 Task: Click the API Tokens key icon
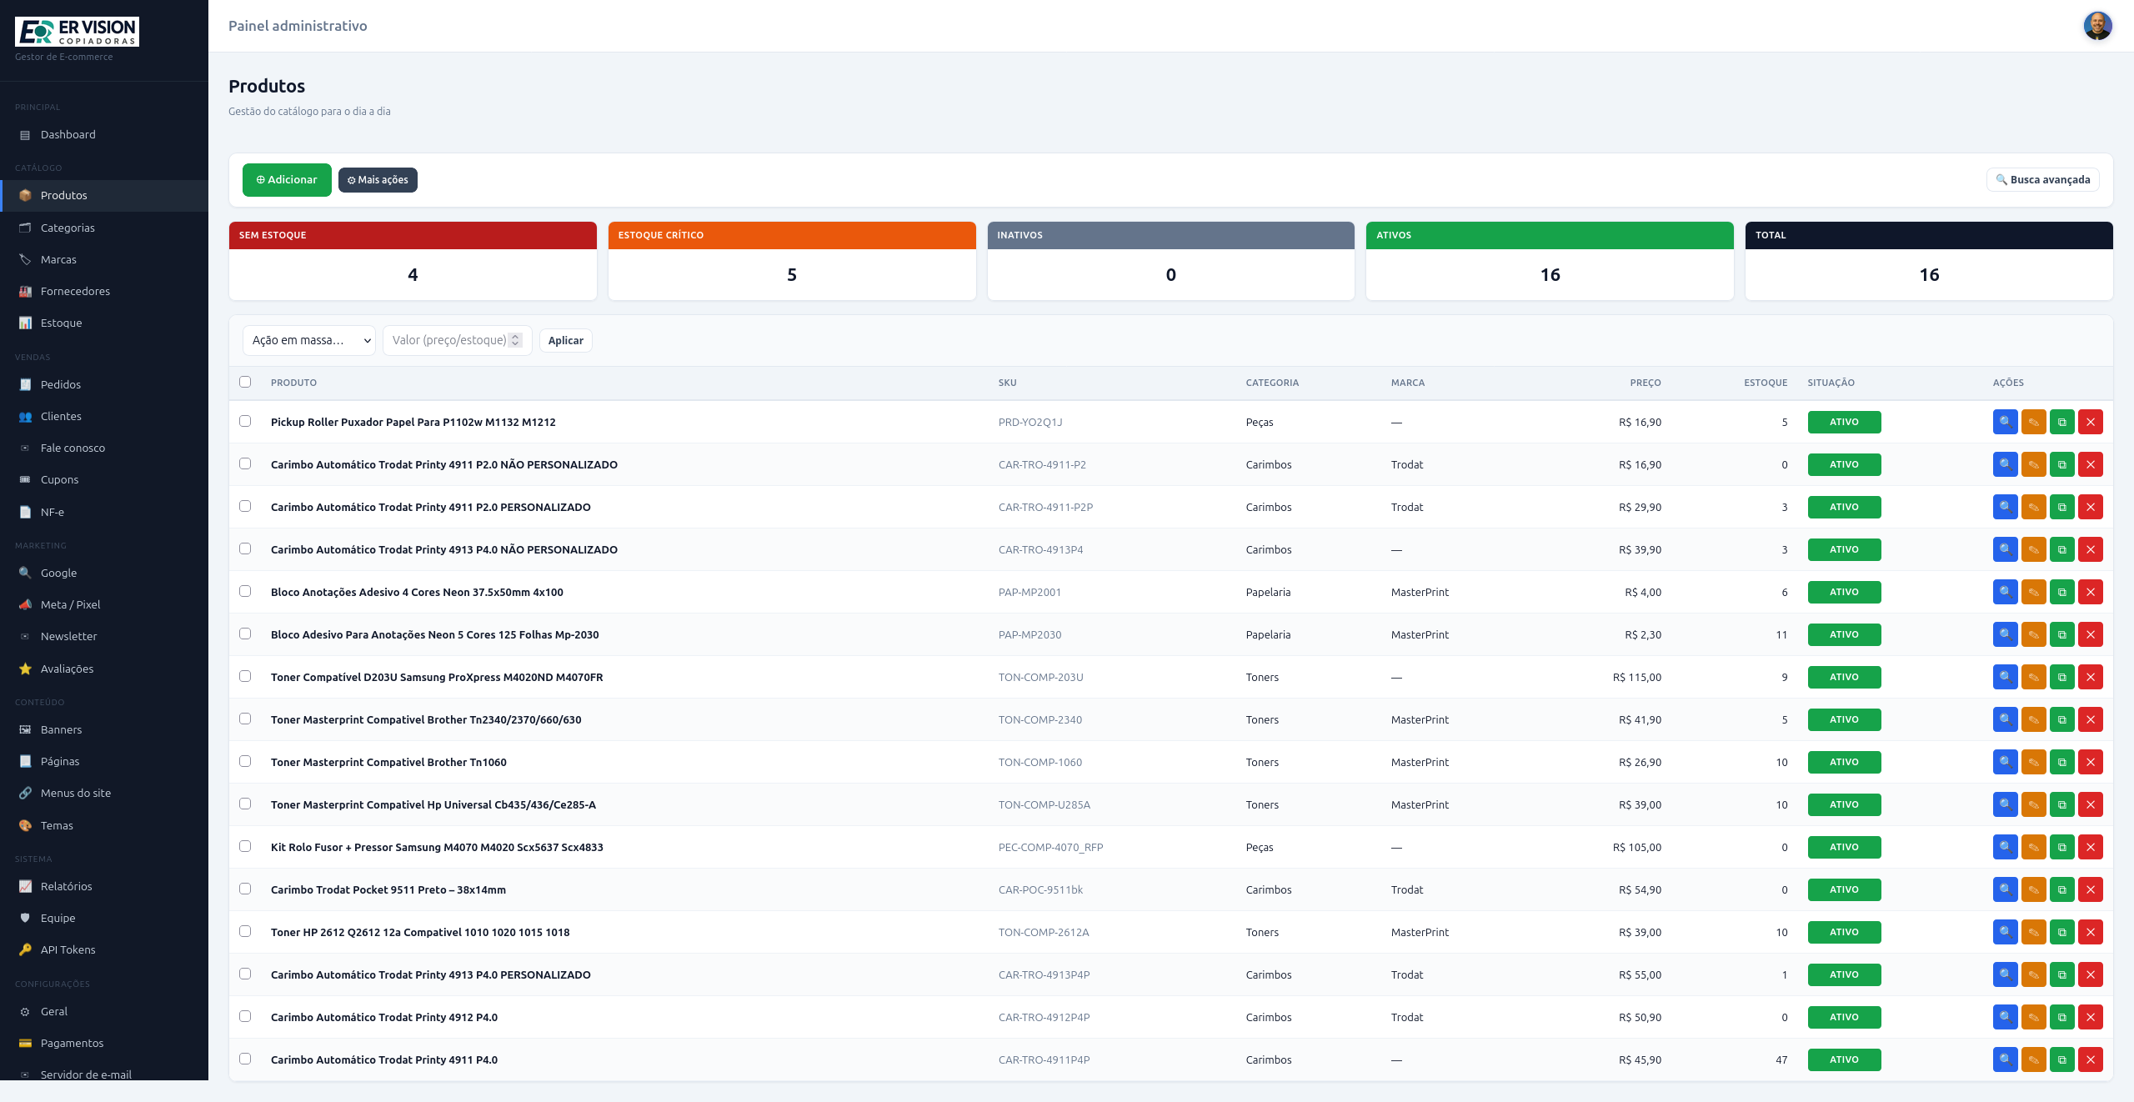tap(25, 949)
